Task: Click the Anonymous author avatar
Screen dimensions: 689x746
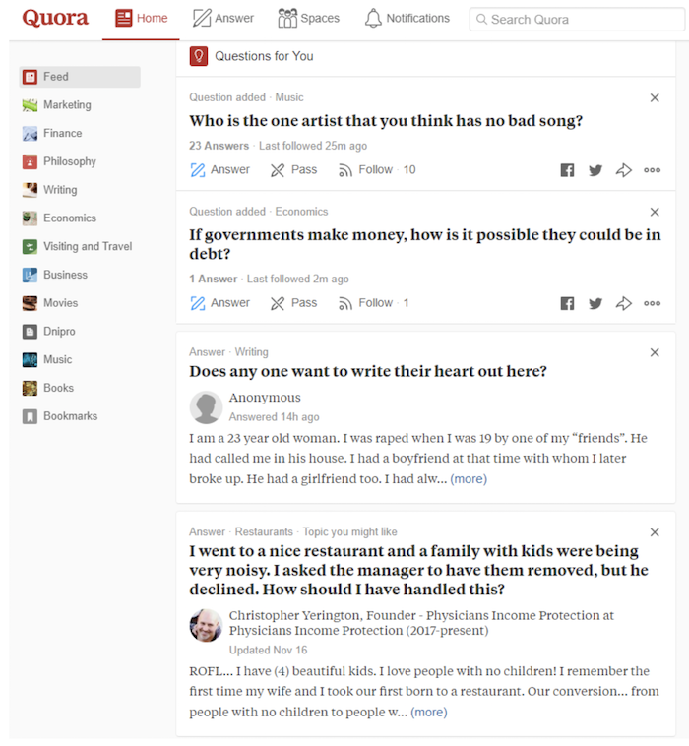Action: (206, 407)
